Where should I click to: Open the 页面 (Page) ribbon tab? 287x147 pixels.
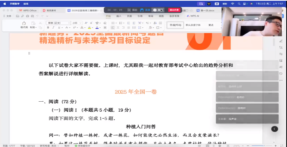tap(129, 16)
